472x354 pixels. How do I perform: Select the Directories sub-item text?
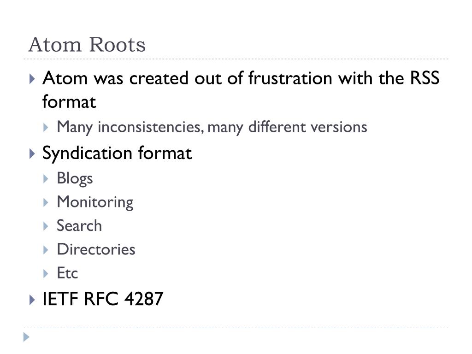[96, 249]
